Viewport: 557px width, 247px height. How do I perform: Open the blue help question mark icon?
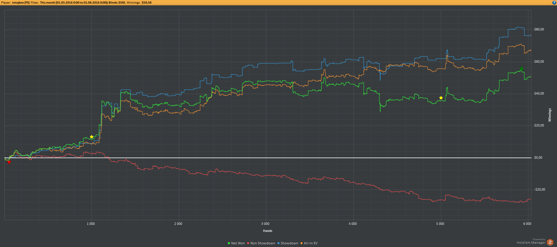(554, 2)
